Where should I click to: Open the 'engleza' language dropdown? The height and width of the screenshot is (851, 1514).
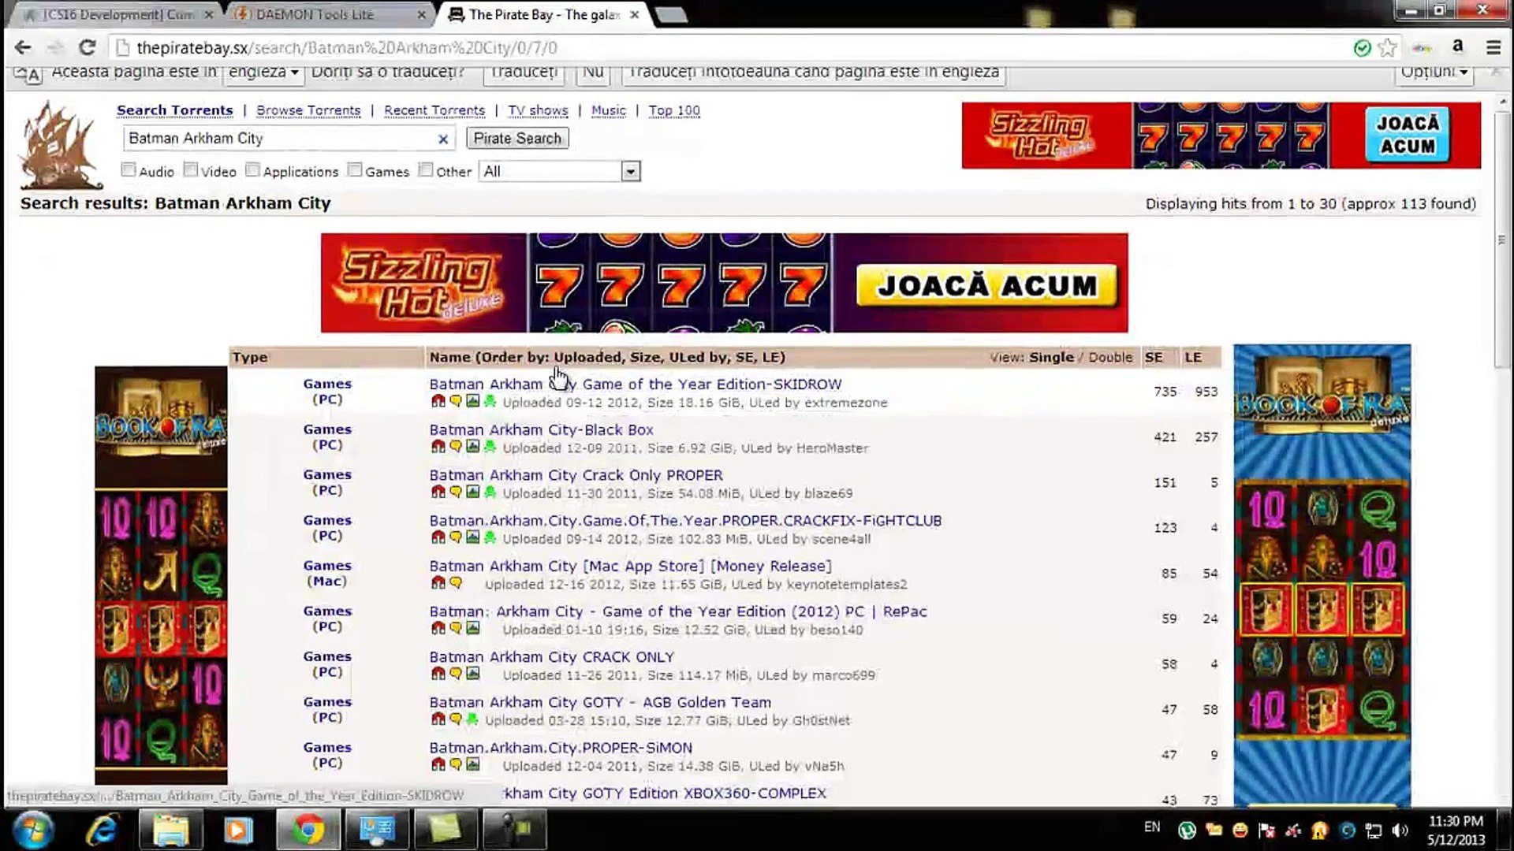[263, 72]
